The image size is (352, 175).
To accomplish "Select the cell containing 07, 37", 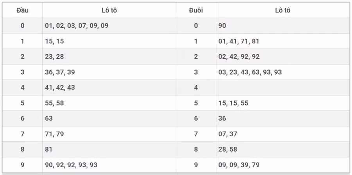I will point(228,134).
